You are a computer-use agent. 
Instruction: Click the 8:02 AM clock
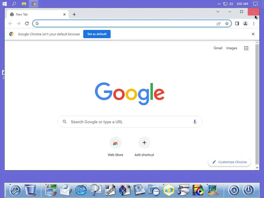(242, 4)
